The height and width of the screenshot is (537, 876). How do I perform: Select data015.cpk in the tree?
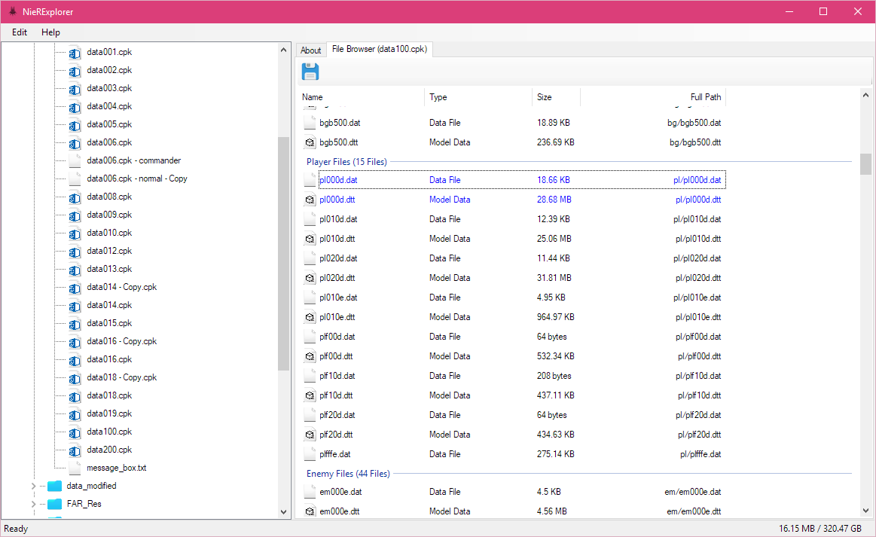pos(109,324)
